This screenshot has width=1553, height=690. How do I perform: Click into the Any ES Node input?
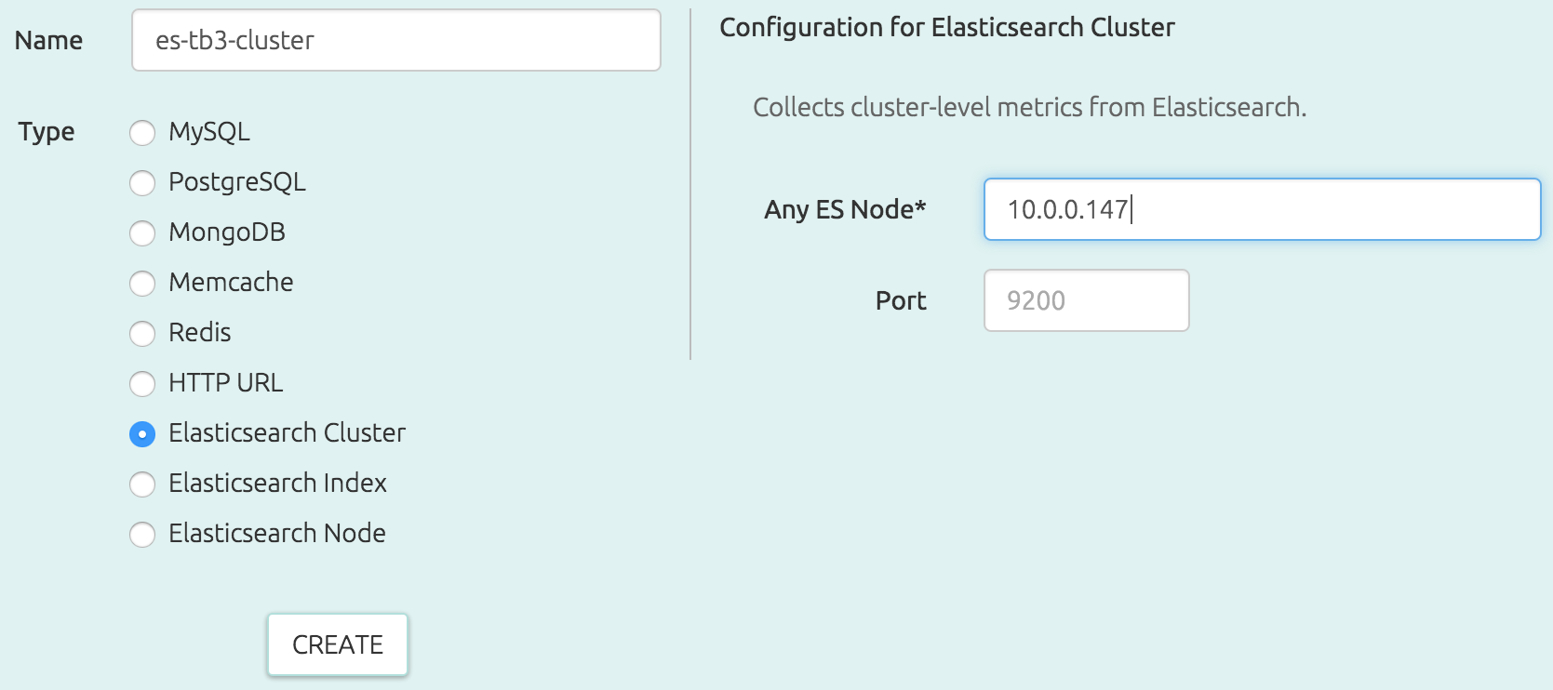[x=1263, y=209]
